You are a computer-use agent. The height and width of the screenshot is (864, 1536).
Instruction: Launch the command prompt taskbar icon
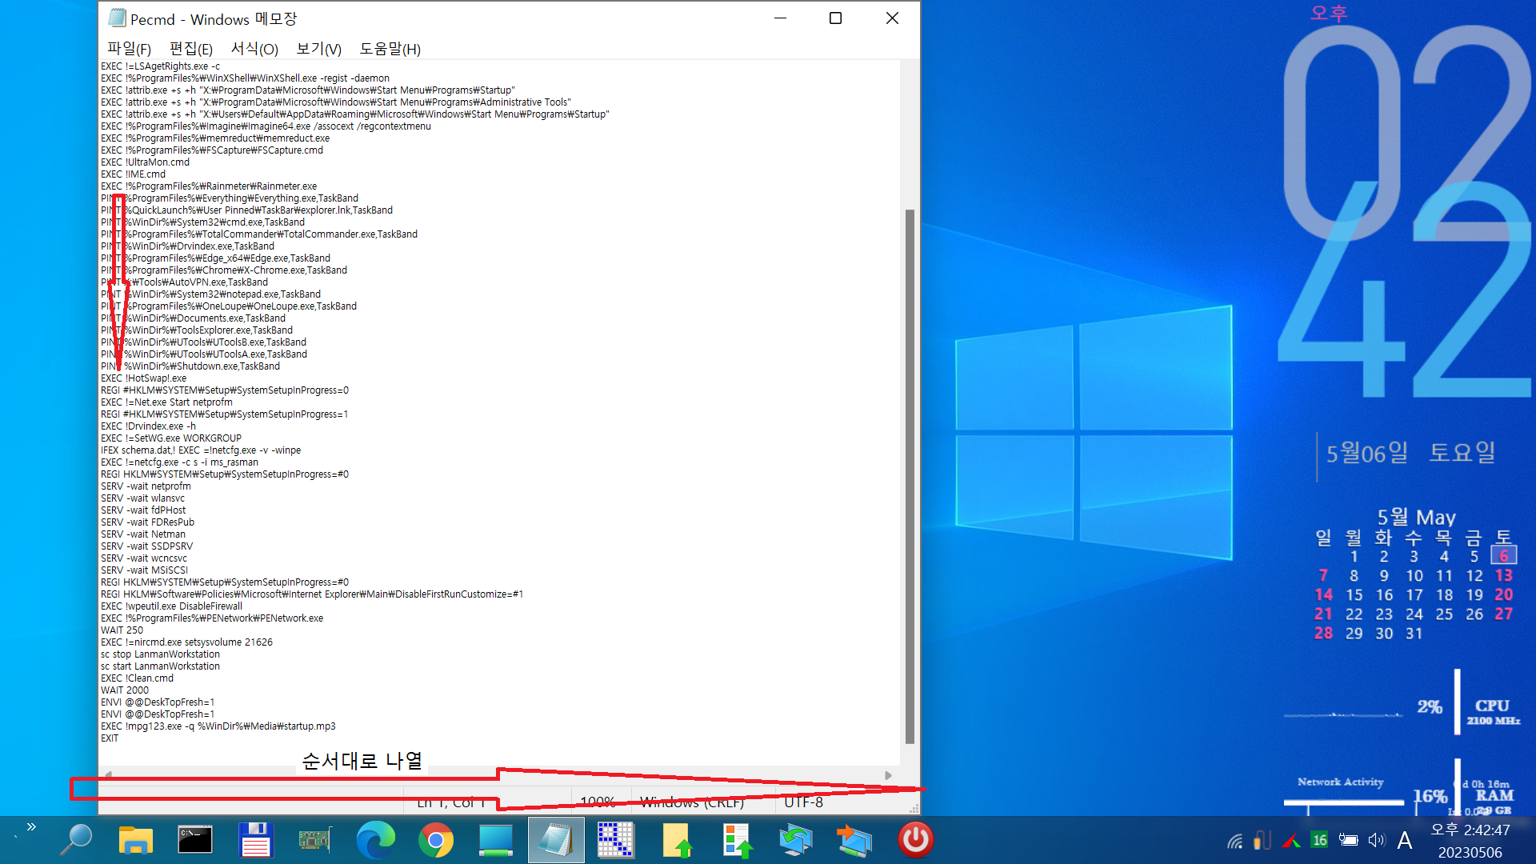tap(195, 839)
